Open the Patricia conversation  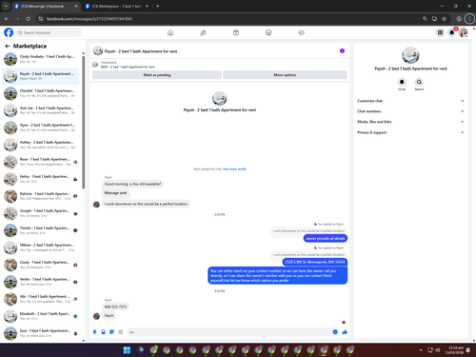(x=41, y=196)
